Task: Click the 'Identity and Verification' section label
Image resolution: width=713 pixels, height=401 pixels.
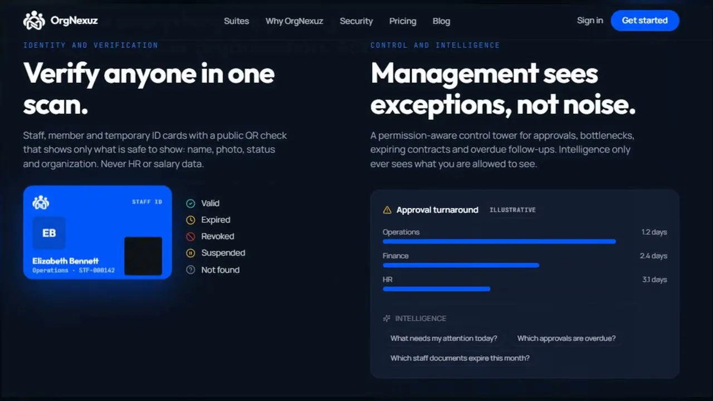Action: coord(90,45)
